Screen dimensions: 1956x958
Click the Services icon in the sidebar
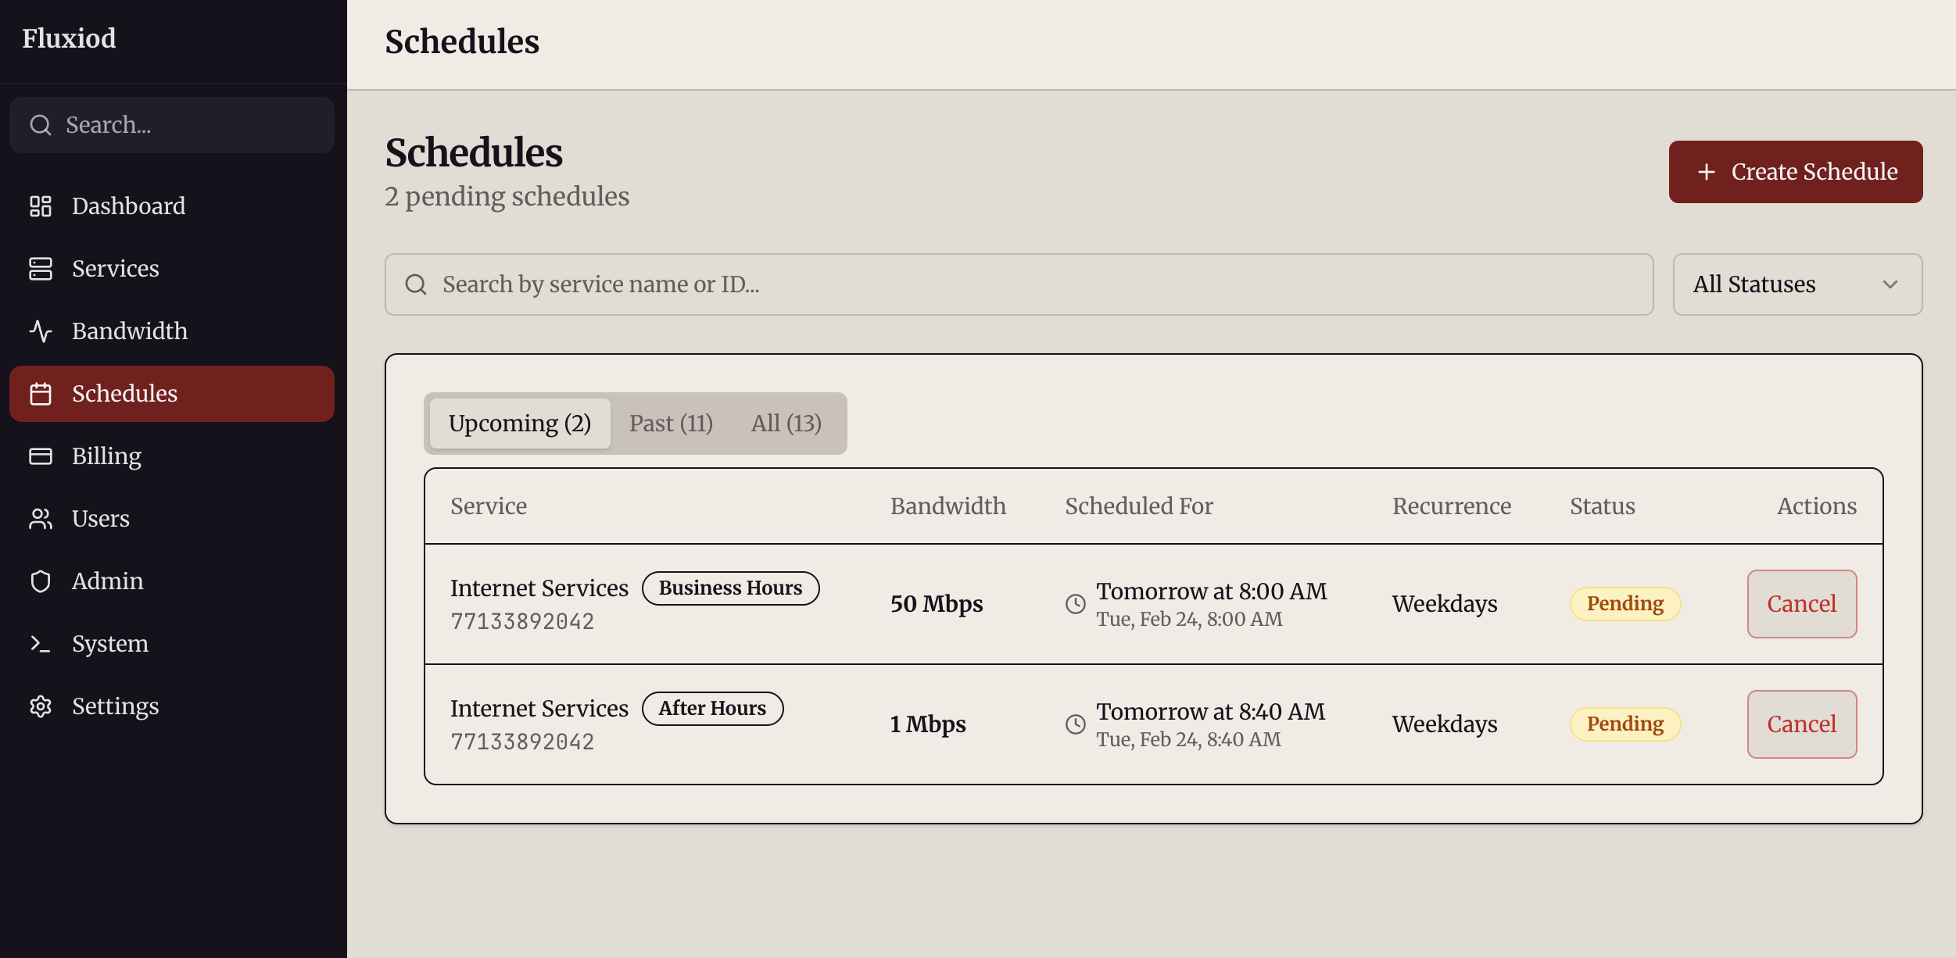tap(41, 268)
